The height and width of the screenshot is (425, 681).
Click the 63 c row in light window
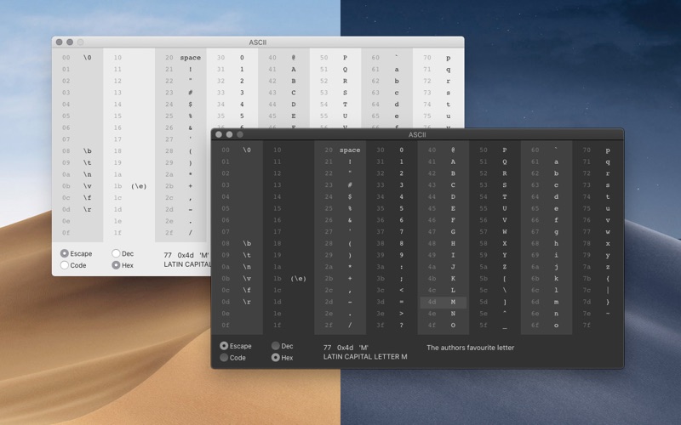click(387, 93)
